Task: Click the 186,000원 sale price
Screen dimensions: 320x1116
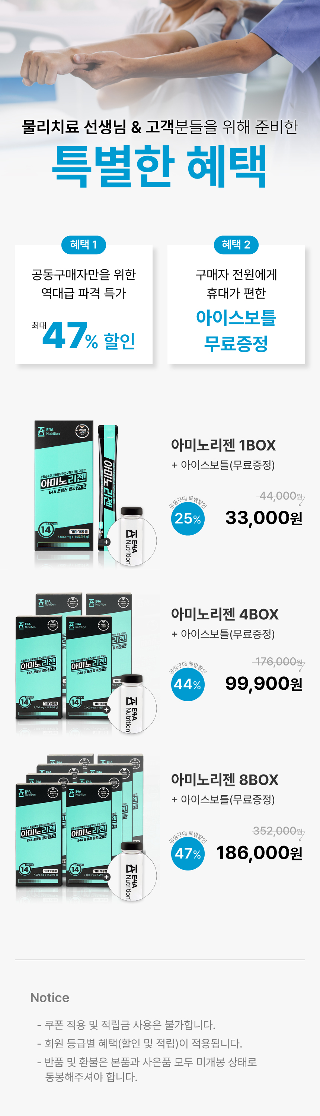Action: click(x=259, y=853)
